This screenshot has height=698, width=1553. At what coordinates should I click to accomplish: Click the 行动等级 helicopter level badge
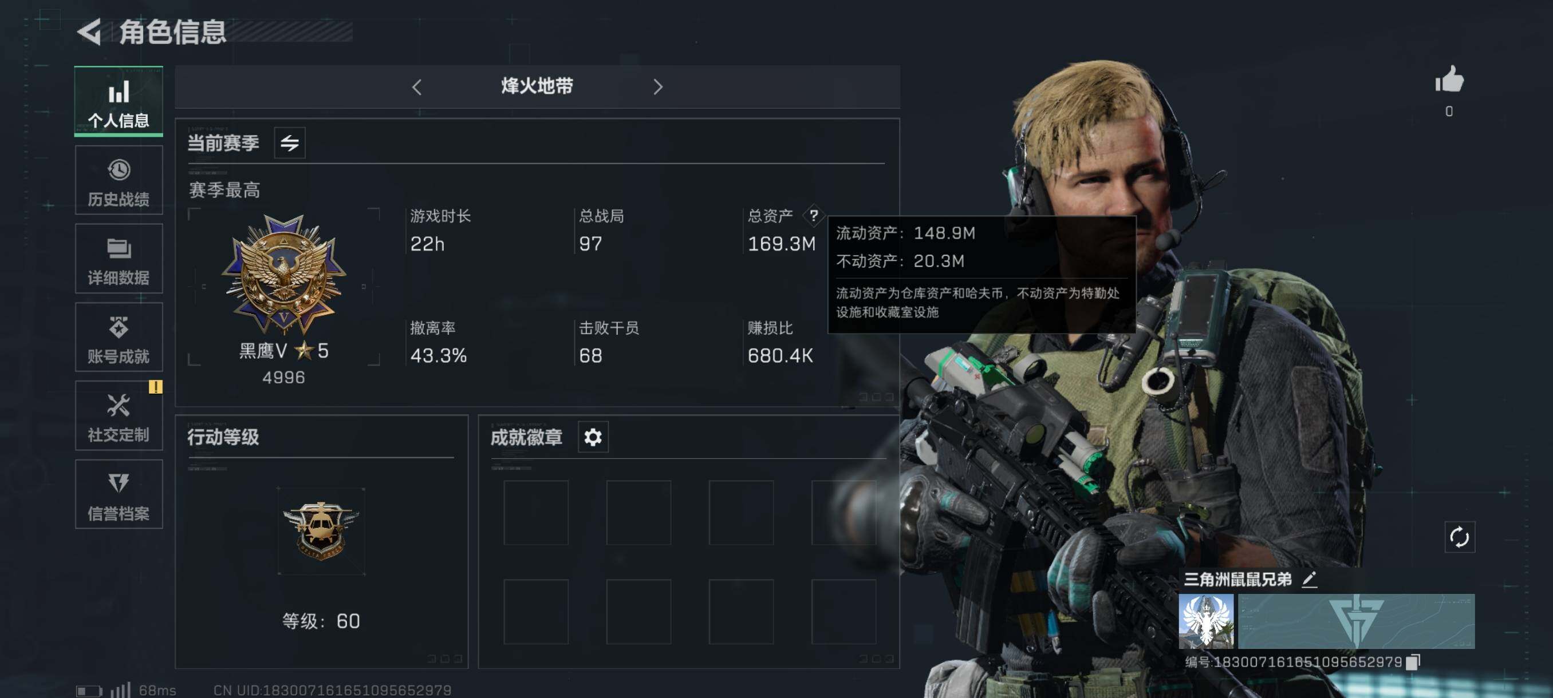[321, 531]
